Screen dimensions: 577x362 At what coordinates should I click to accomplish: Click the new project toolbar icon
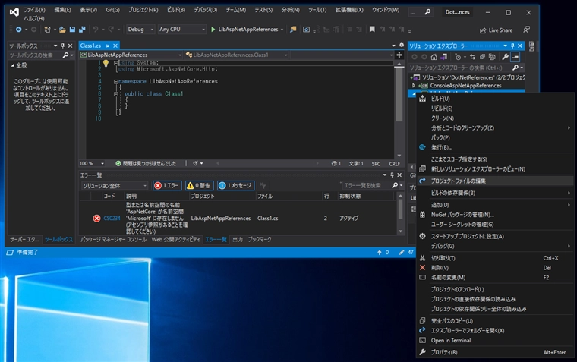click(47, 30)
